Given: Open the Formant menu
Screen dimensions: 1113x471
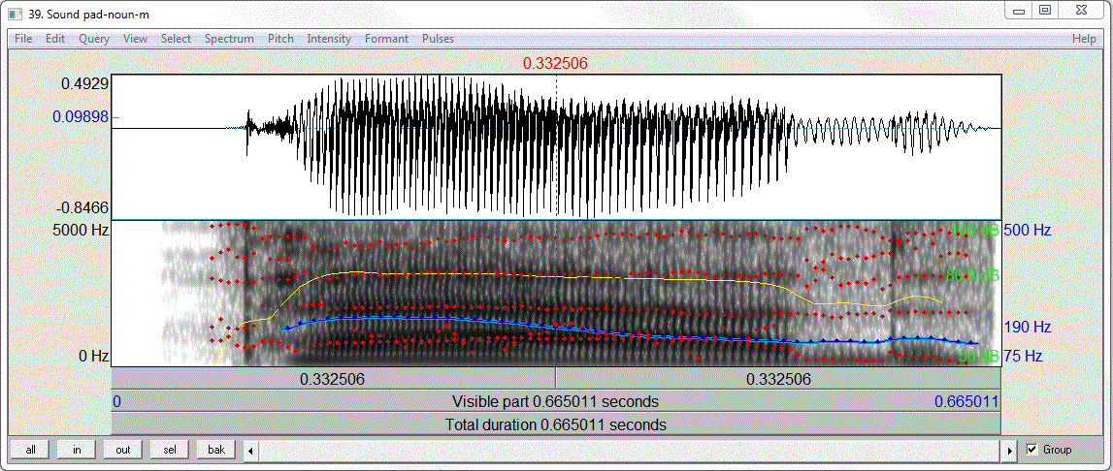Looking at the screenshot, I should 386,39.
